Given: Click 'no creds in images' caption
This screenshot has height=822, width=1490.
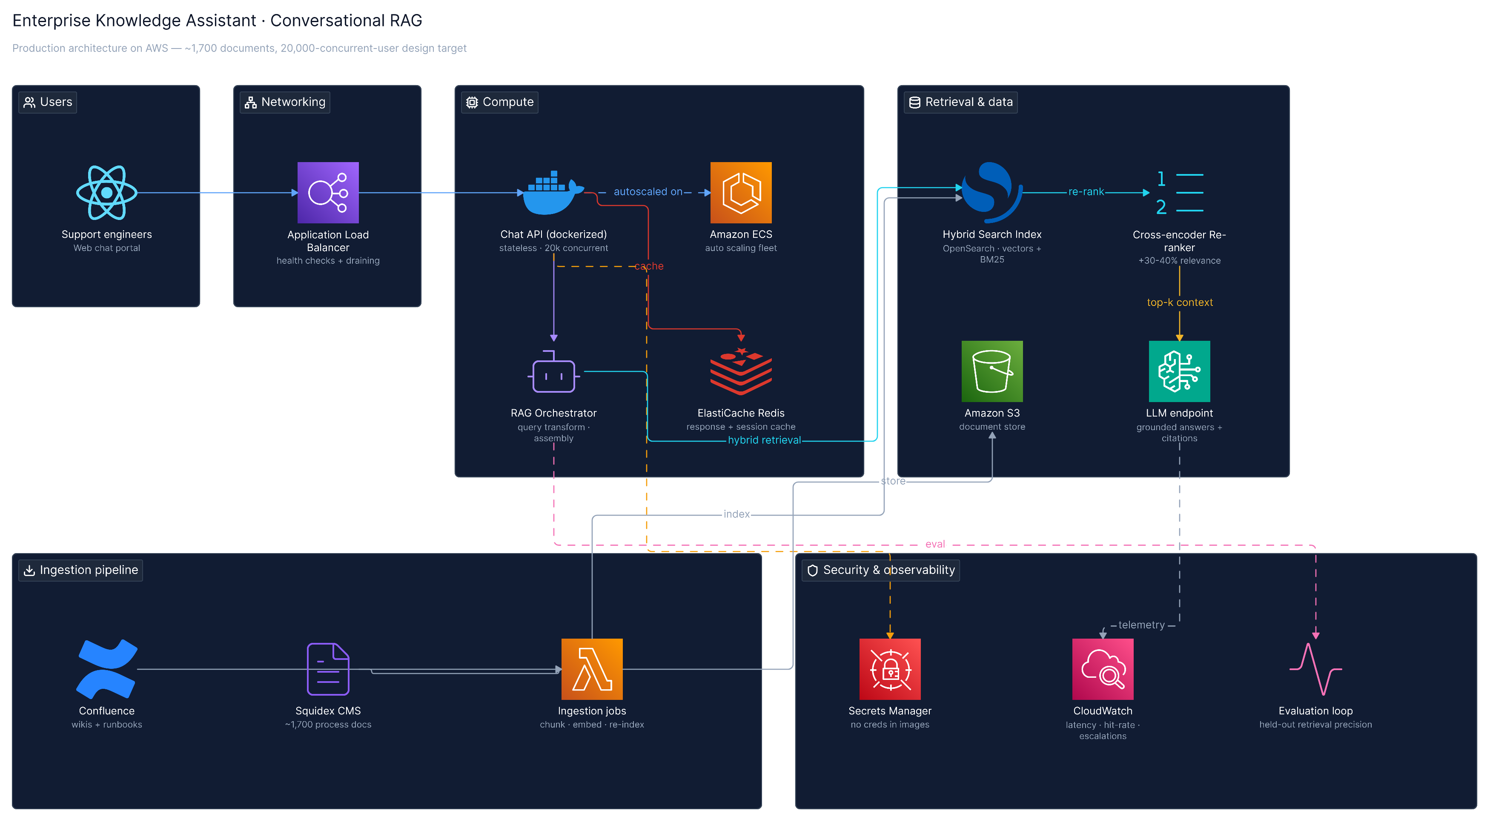Looking at the screenshot, I should [890, 724].
